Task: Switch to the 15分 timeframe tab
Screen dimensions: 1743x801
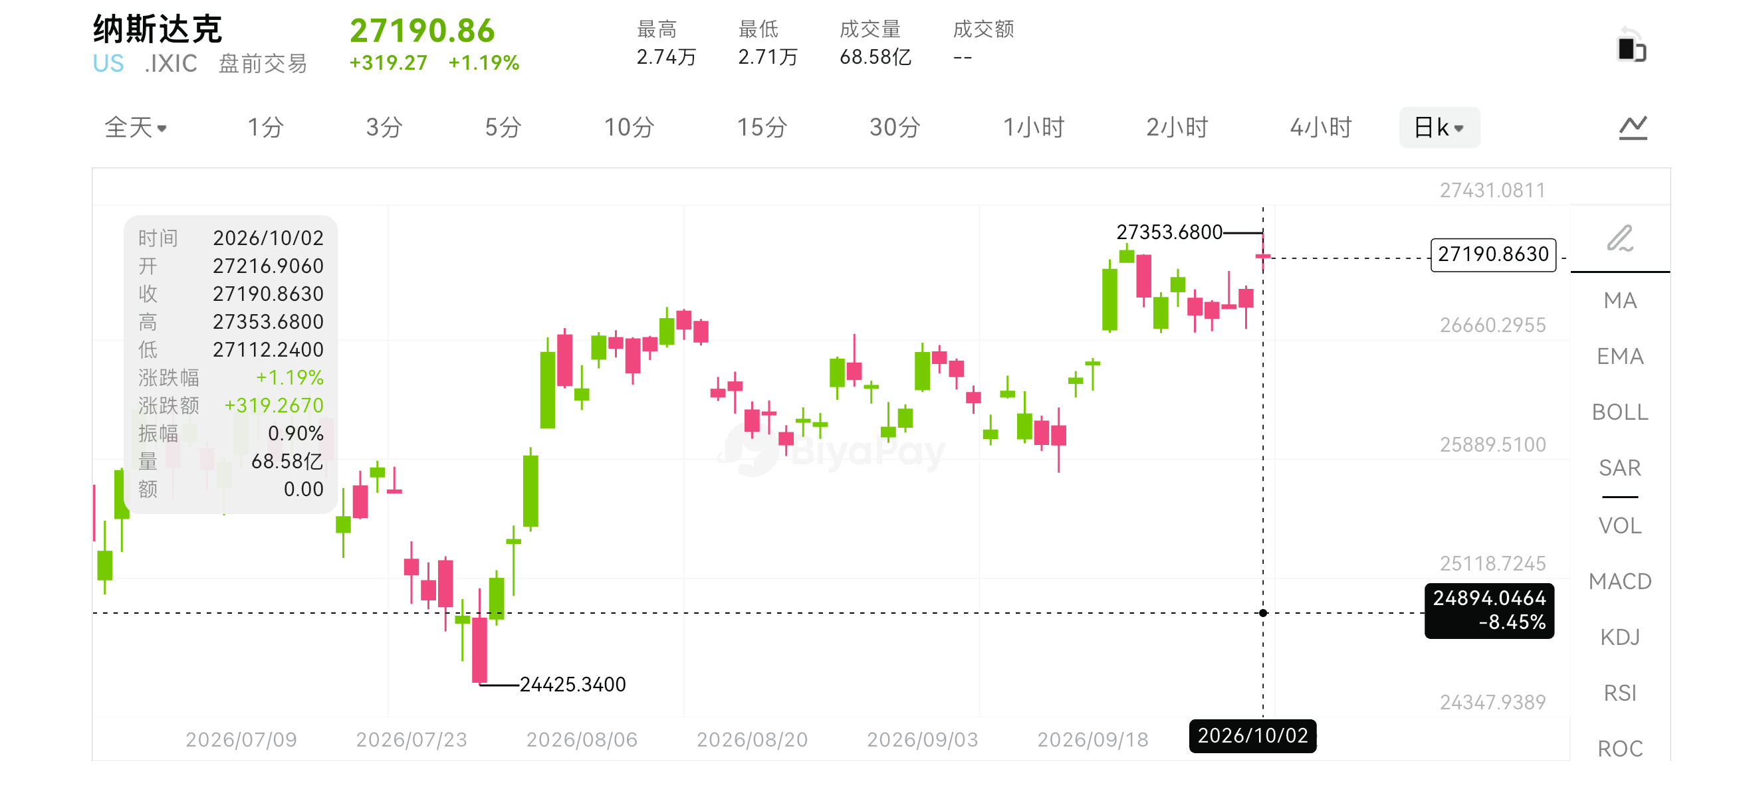Action: pyautogui.click(x=761, y=127)
